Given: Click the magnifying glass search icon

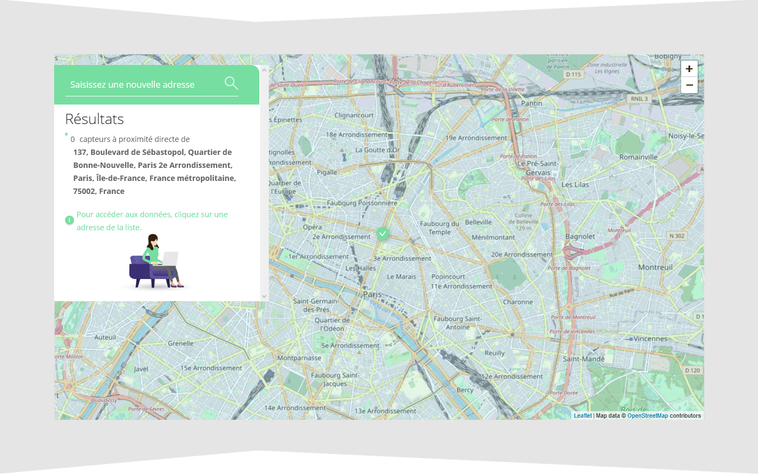Looking at the screenshot, I should (x=231, y=83).
